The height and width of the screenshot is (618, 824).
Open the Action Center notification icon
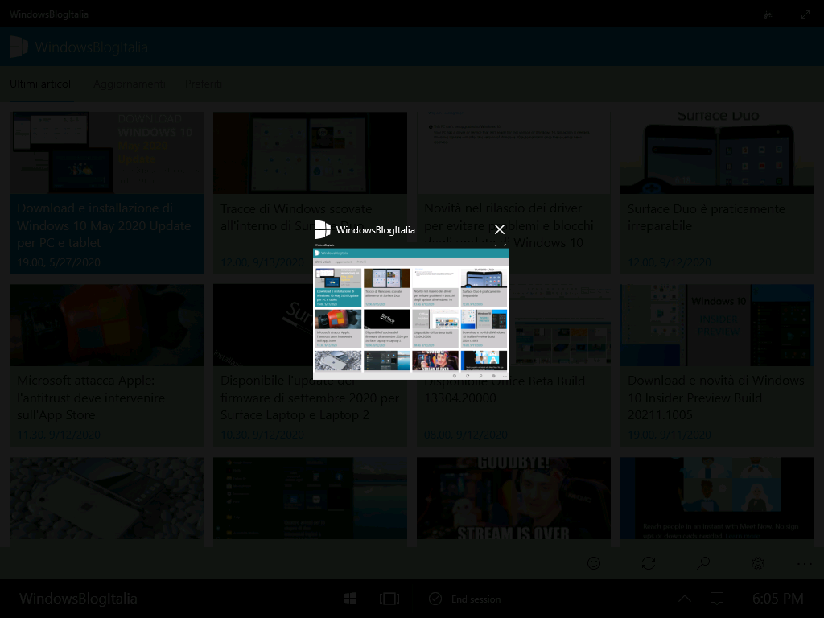tap(717, 599)
